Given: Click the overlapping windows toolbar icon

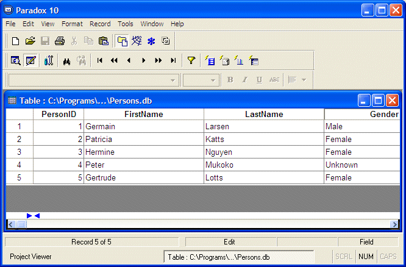Looking at the screenshot, I should pos(166,41).
